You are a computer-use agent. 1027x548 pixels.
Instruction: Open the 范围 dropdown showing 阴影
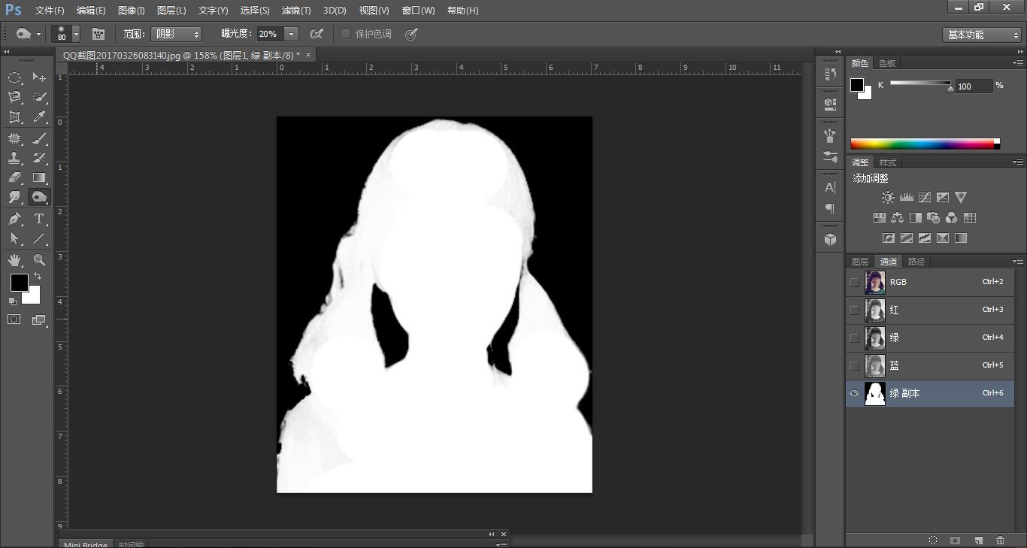pos(177,34)
